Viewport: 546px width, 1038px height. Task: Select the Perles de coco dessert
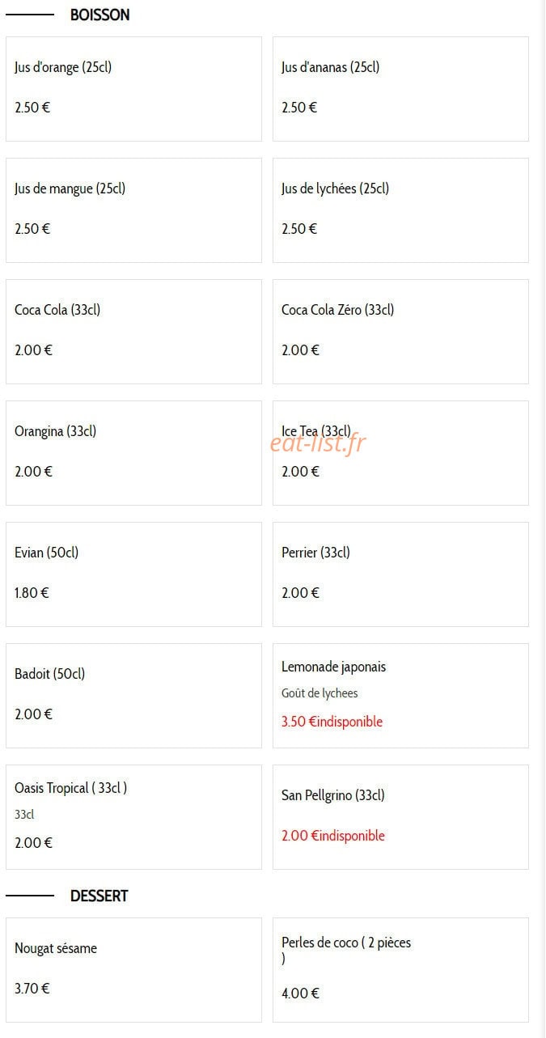[400, 970]
